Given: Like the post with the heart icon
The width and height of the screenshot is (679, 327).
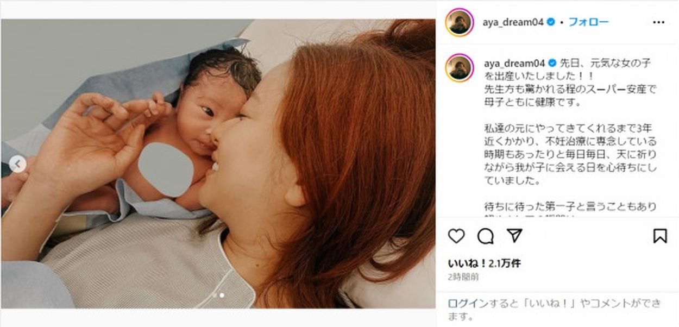Looking at the screenshot, I should click(x=456, y=236).
